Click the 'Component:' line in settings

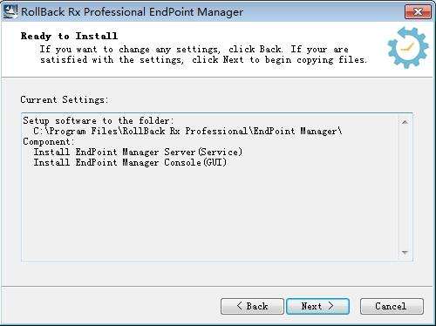click(x=49, y=141)
